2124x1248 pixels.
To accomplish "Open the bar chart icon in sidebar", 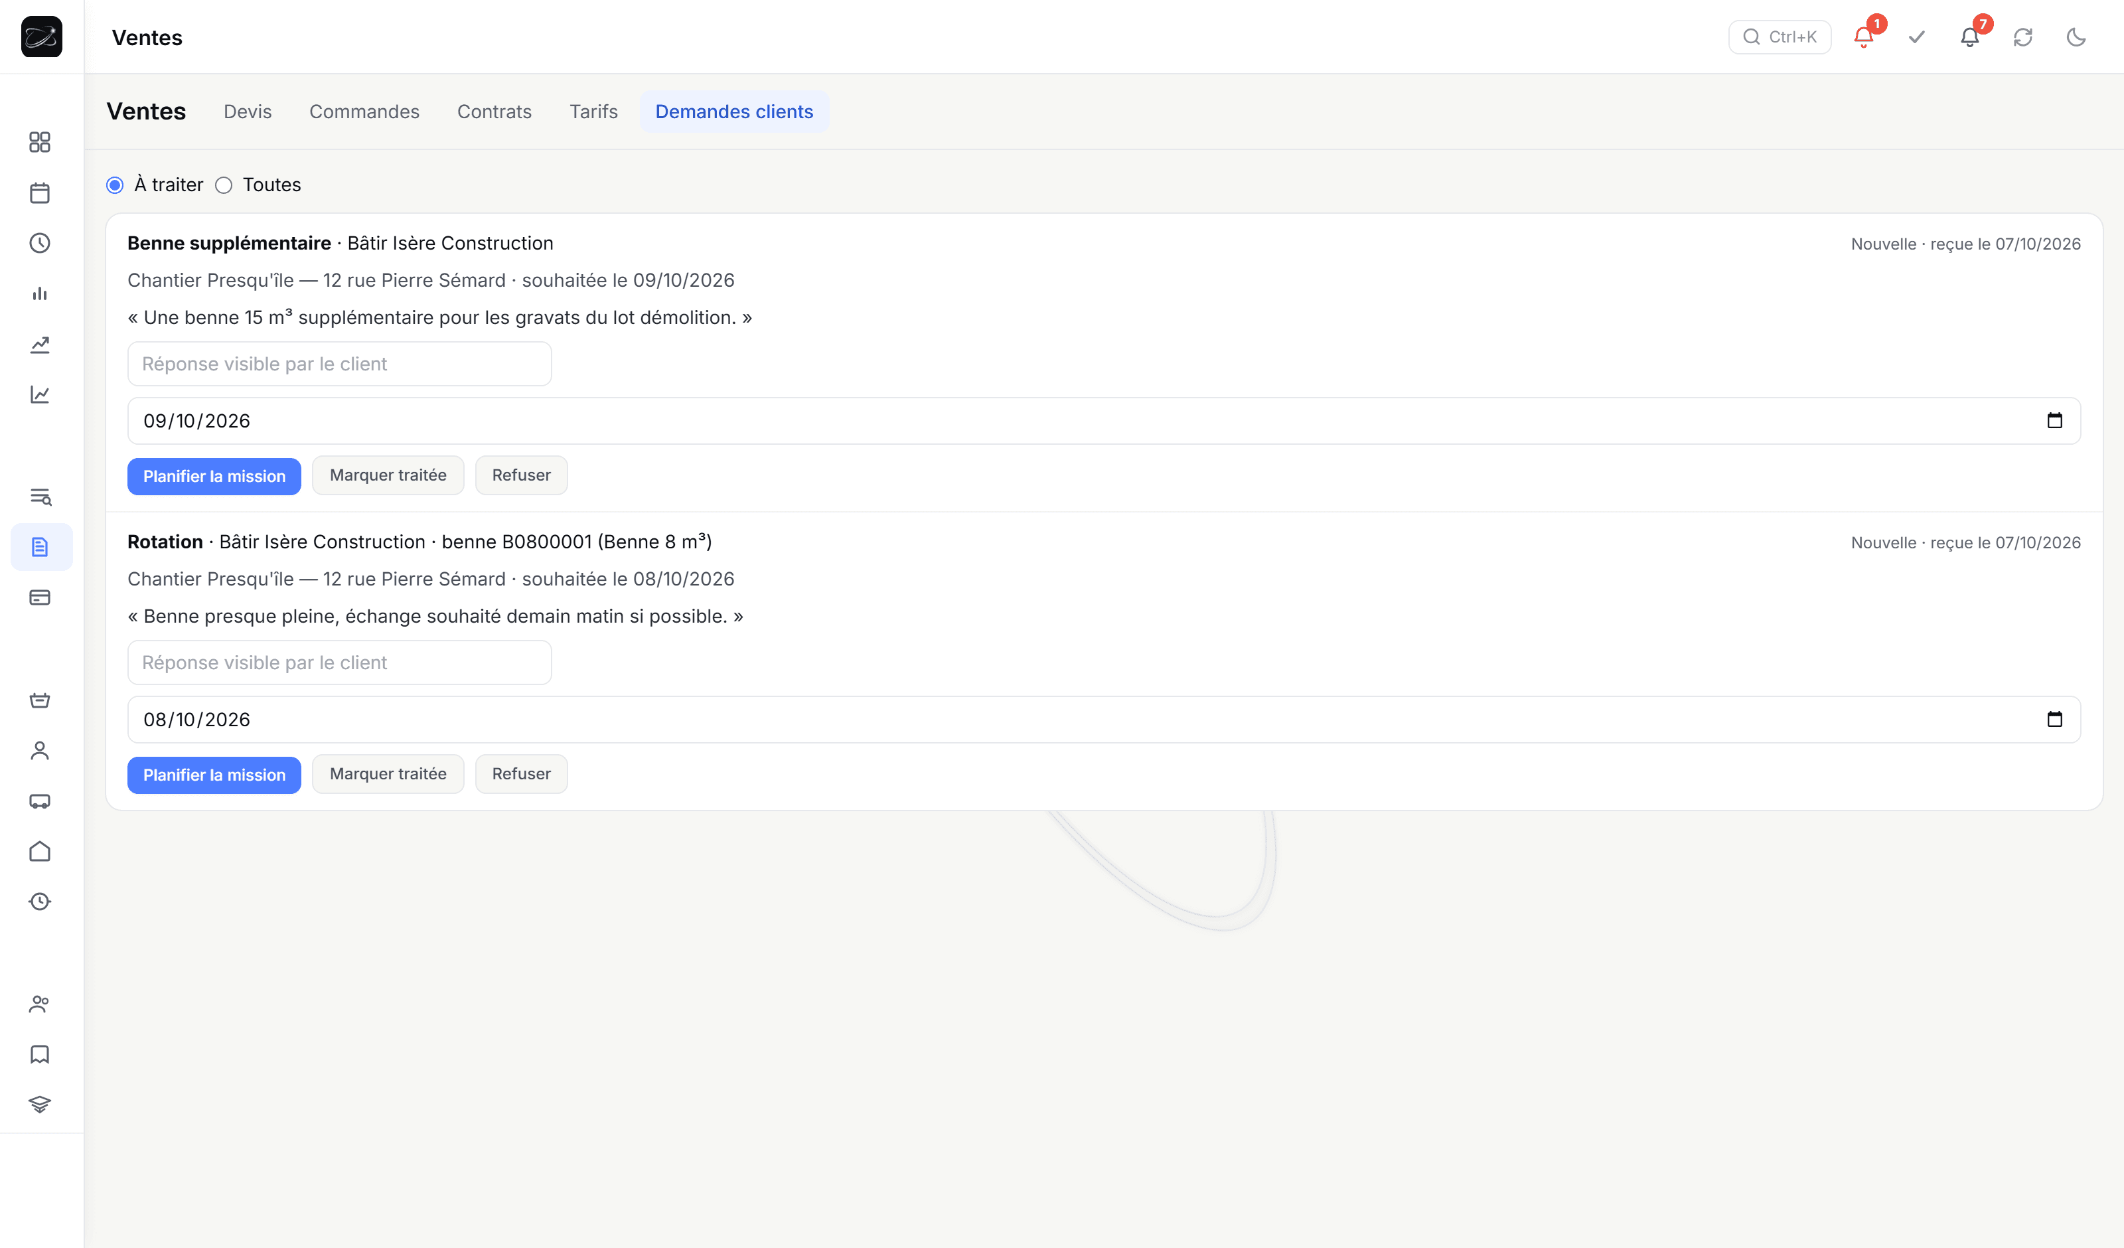I will point(40,293).
